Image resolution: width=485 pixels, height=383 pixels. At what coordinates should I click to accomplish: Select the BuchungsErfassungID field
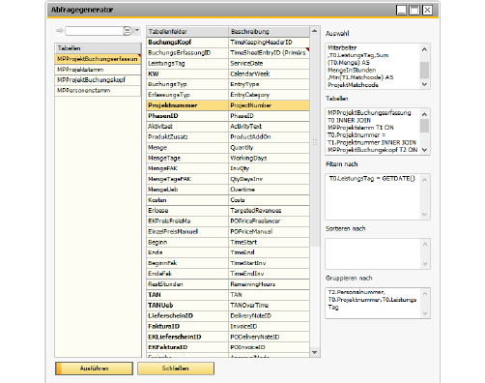pyautogui.click(x=187, y=53)
